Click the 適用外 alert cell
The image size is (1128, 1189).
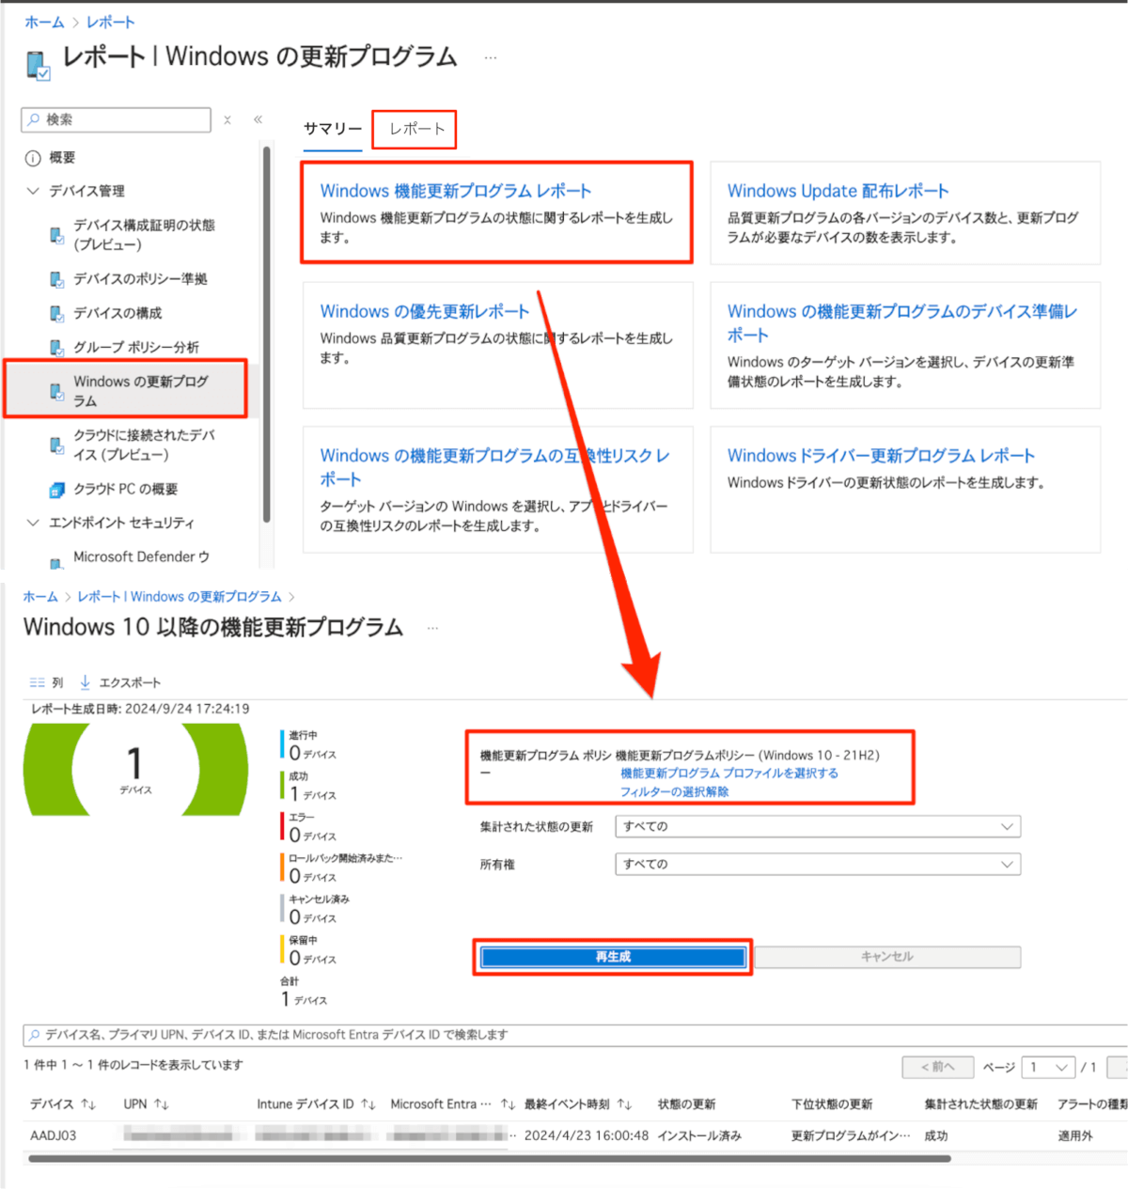coord(1075,1135)
